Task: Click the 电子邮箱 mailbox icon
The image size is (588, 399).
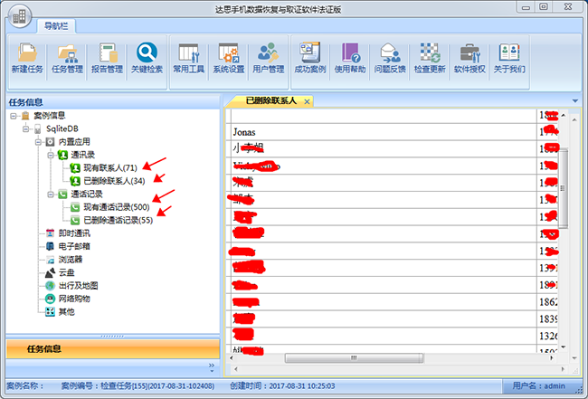Action: (x=51, y=246)
